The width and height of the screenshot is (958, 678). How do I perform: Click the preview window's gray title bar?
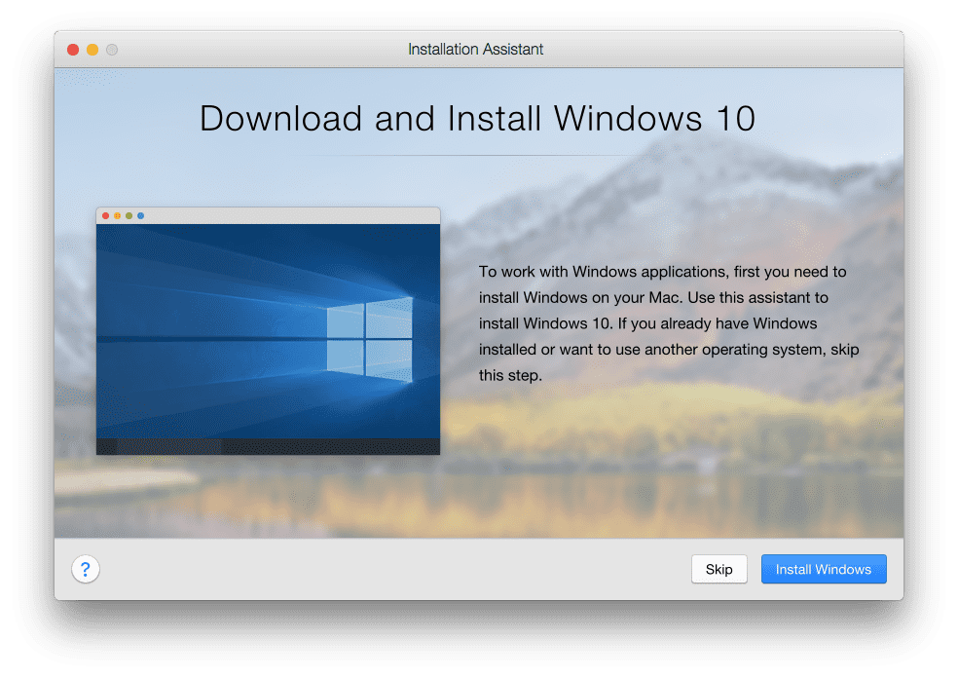pyautogui.click(x=292, y=215)
